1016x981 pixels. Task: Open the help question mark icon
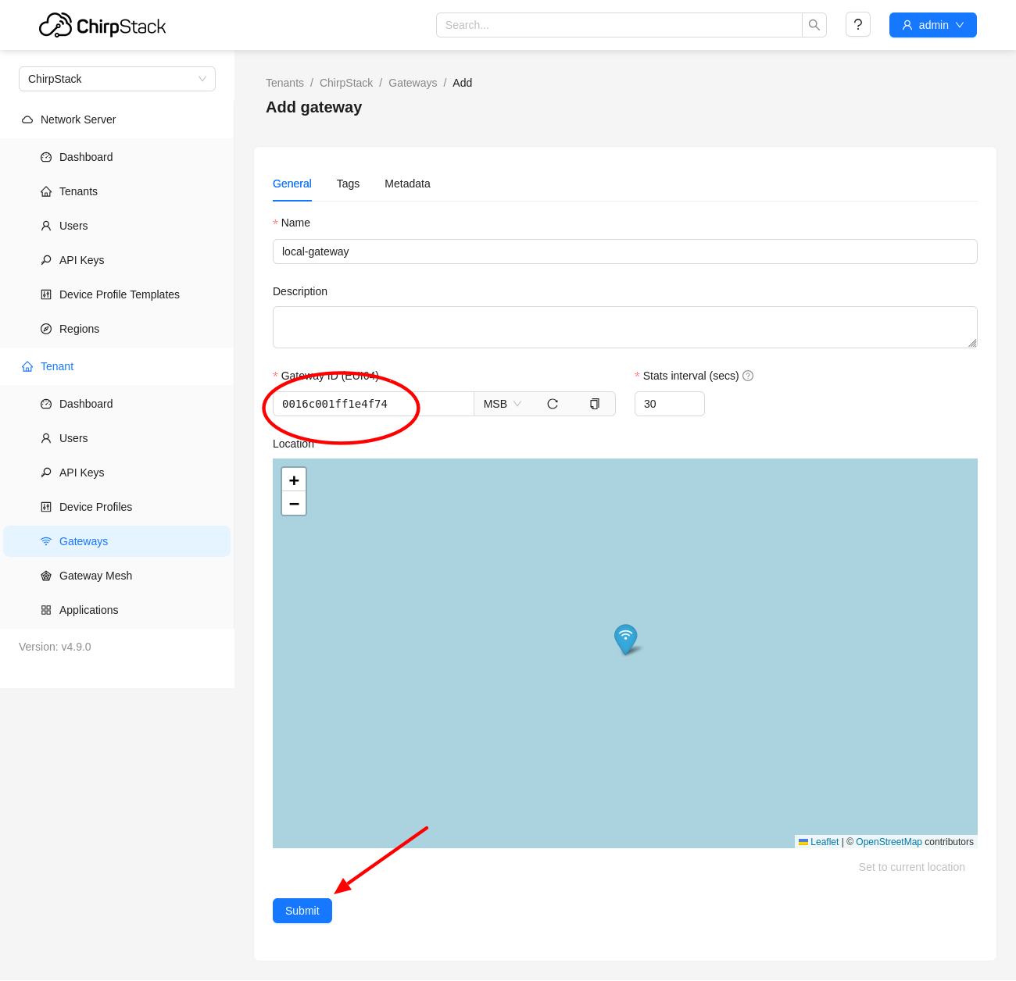point(857,25)
